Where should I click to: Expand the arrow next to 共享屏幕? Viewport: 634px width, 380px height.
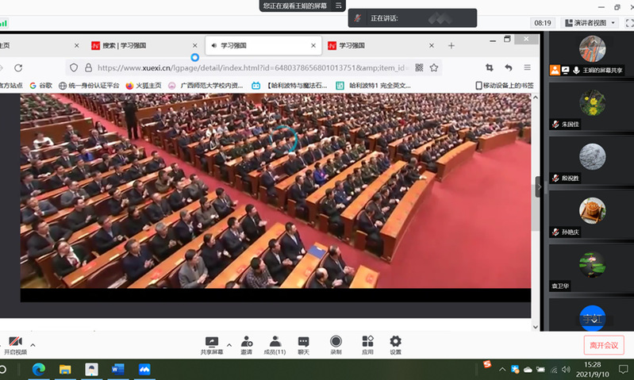pos(229,344)
